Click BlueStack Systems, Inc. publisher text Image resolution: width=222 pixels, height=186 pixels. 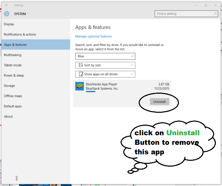(x=102, y=89)
